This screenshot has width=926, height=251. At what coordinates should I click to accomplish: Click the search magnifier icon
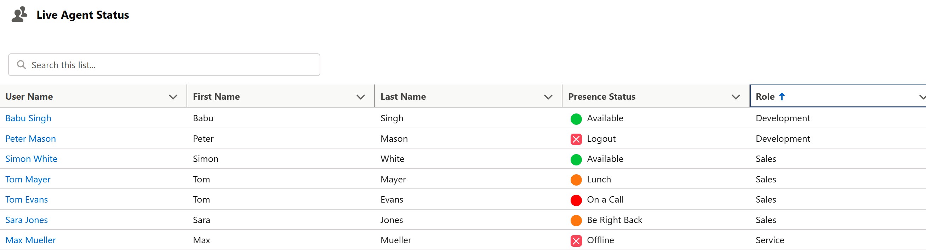tap(22, 65)
